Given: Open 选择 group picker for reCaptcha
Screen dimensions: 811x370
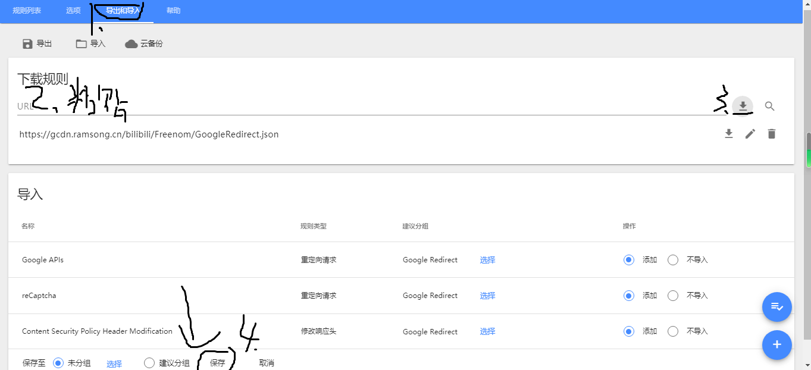Looking at the screenshot, I should [487, 296].
